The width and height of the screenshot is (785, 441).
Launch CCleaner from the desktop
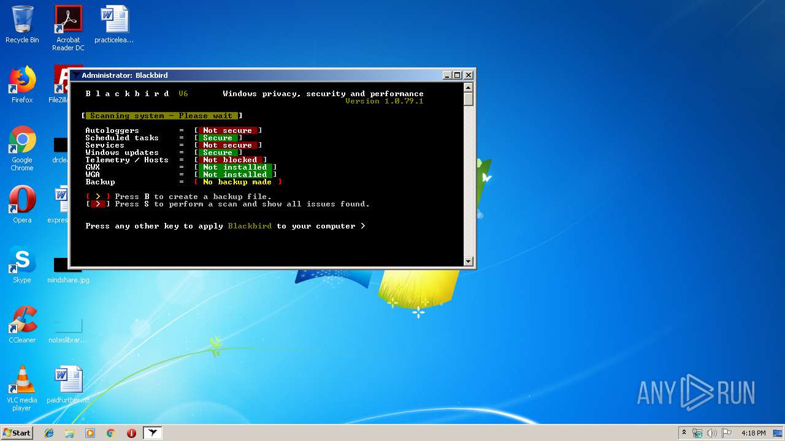click(x=22, y=324)
